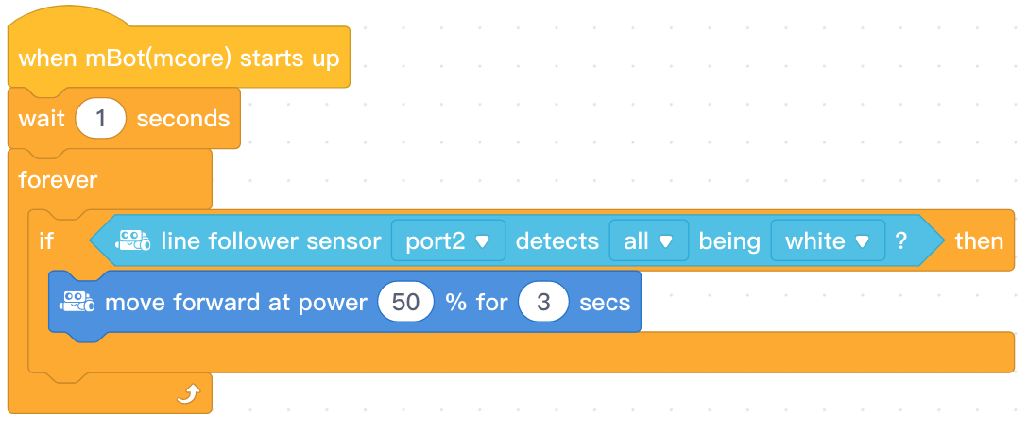
Task: Select the 'when mBot(mcore) starts up' hat block
Action: coord(179,58)
